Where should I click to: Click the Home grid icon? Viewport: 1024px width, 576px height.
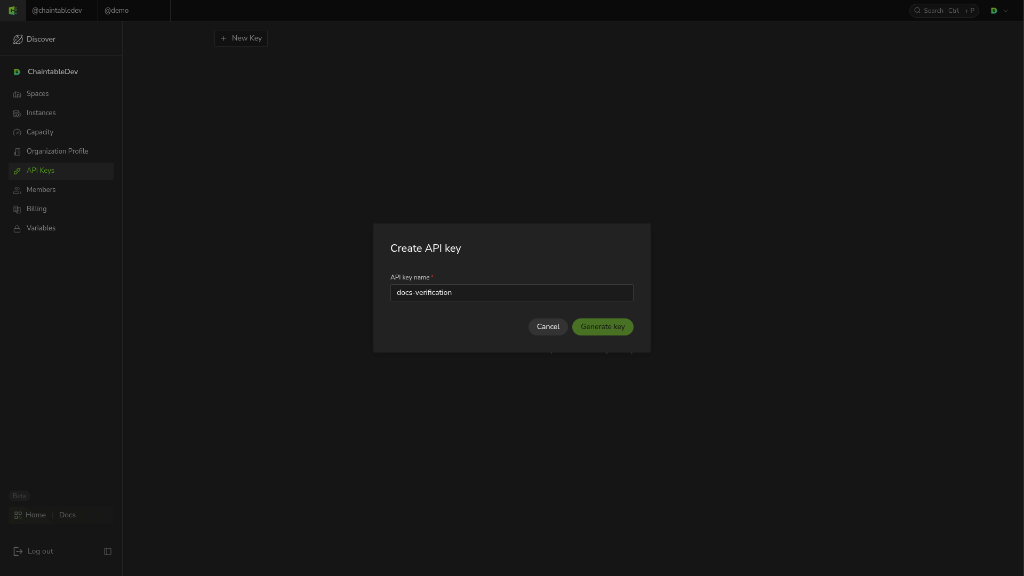coord(18,515)
